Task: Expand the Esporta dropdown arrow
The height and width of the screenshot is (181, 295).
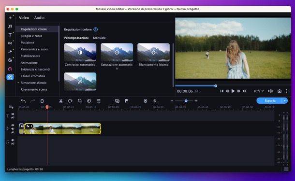Action: (285, 101)
